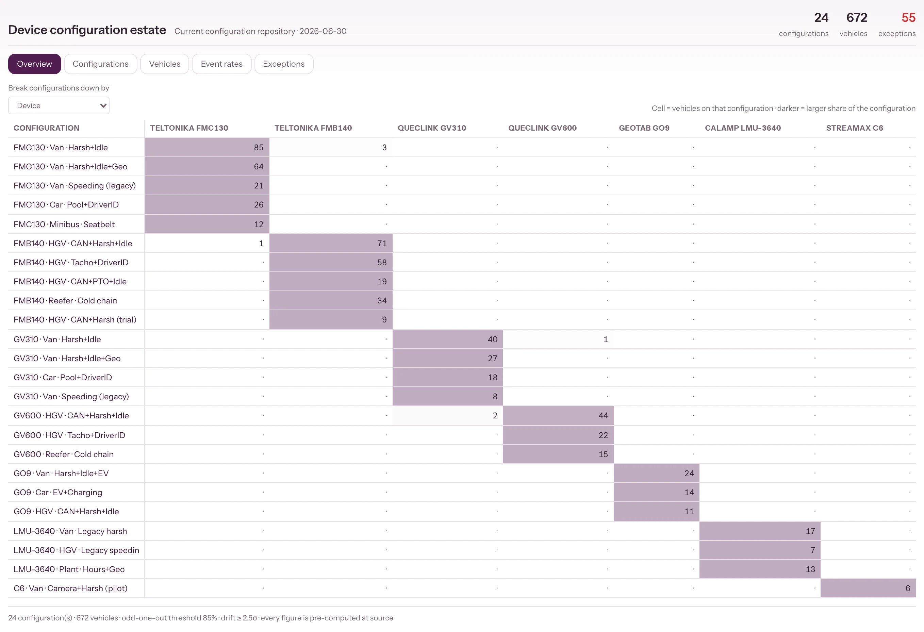The image size is (924, 632).
Task: Click the 3 cell under TELTONIKA FMB140
Action: (x=331, y=148)
